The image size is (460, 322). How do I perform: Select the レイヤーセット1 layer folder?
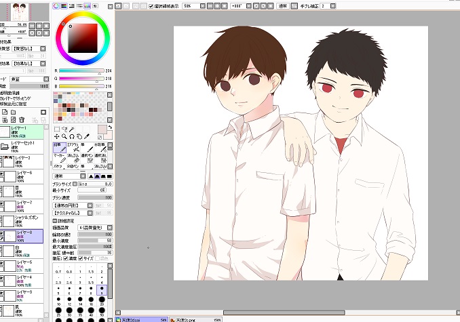22,146
